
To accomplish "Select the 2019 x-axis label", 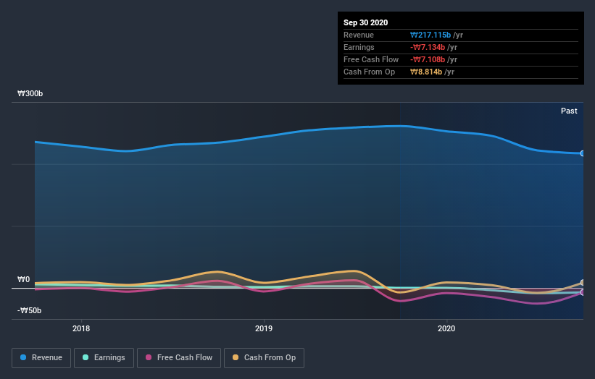I will [264, 328].
